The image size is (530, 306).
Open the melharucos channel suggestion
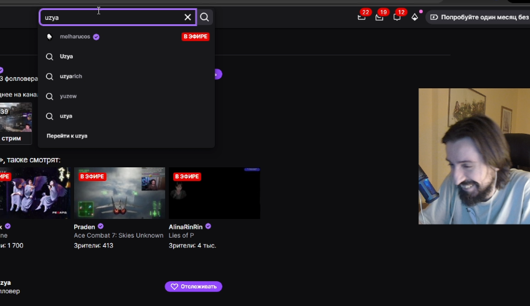(126, 37)
